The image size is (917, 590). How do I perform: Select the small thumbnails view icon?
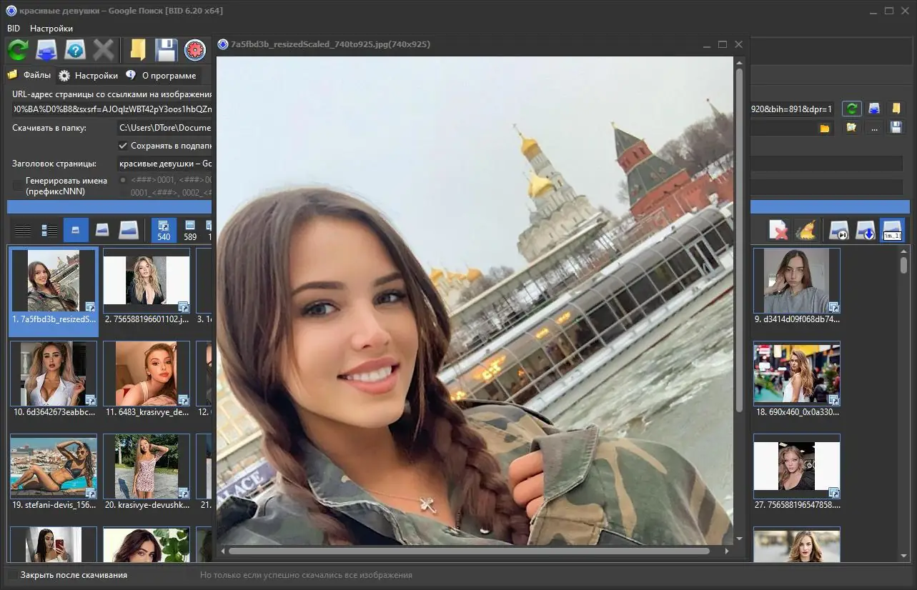(76, 230)
